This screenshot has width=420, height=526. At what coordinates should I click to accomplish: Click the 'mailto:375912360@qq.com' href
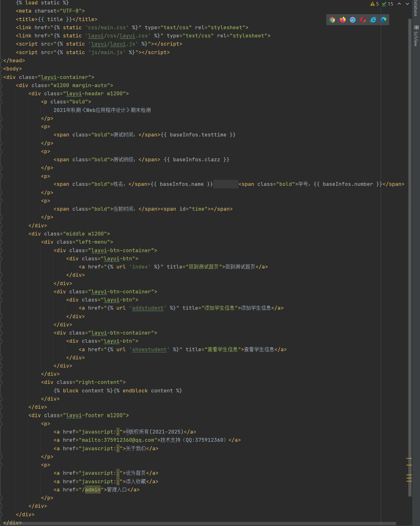[x=118, y=440]
